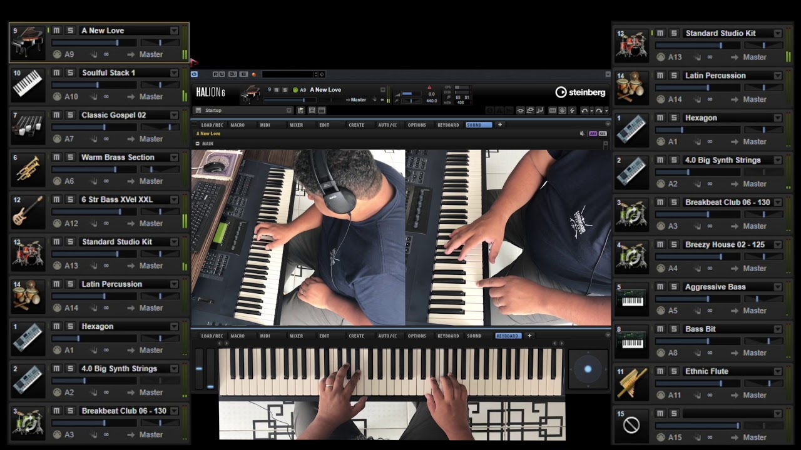This screenshot has height=450, width=801.
Task: Open the Startup multi preset dropdown
Action: 289,111
